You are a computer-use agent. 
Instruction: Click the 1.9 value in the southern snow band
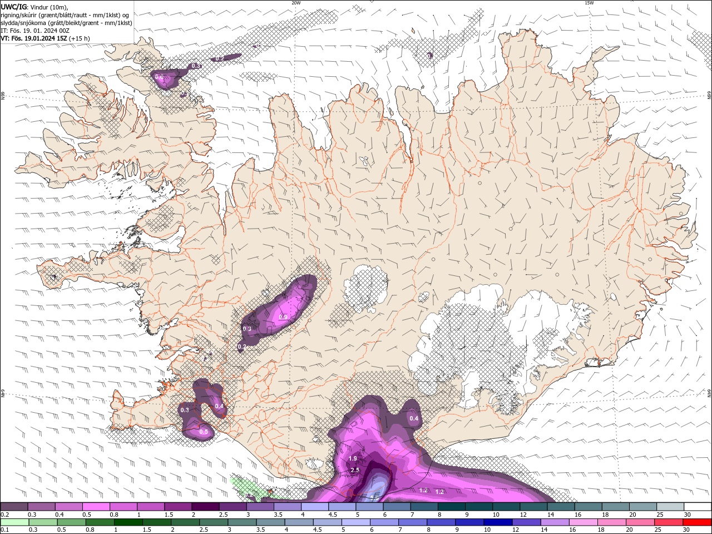pyautogui.click(x=353, y=459)
